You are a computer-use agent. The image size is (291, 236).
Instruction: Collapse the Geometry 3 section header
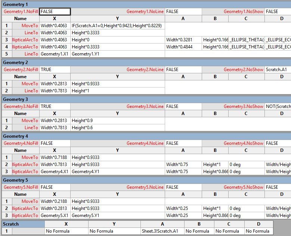(x=15, y=99)
